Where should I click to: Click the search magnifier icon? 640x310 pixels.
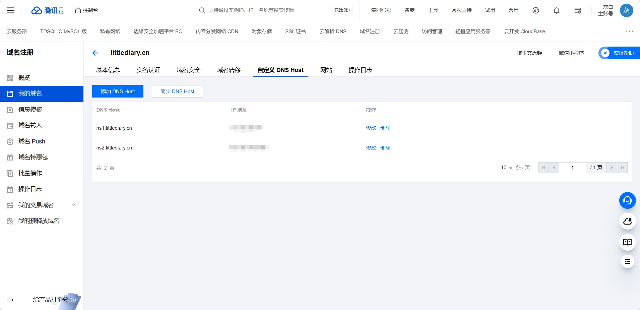pyautogui.click(x=202, y=10)
